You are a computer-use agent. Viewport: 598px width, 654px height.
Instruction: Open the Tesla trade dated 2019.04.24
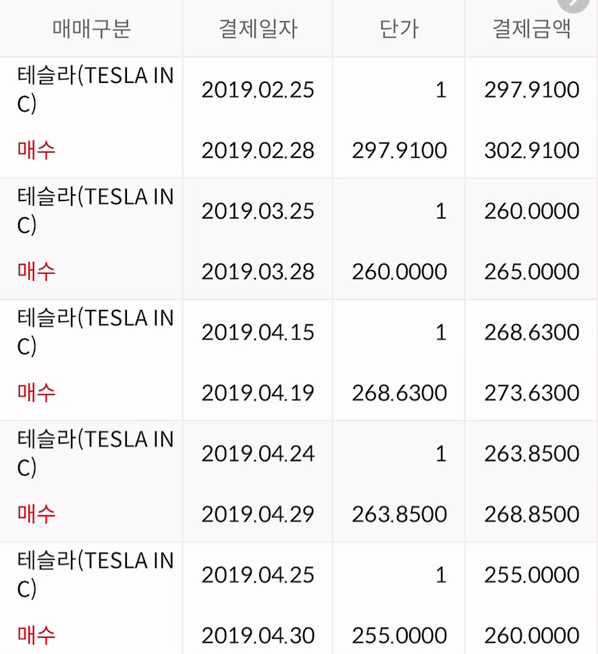pos(298,481)
